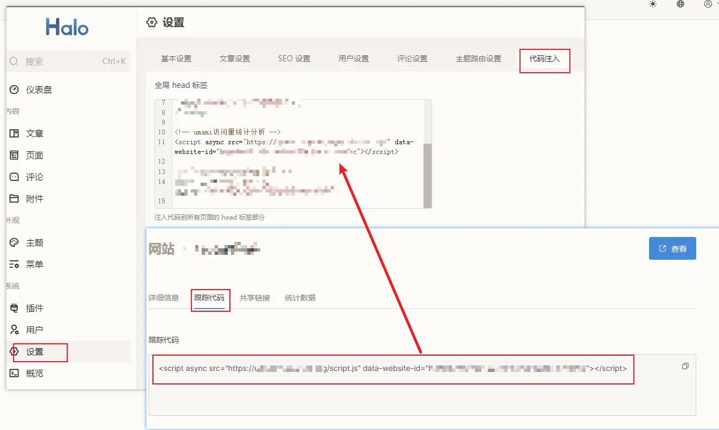Click the 主题 theme palette icon
This screenshot has height=430, width=719.
pyautogui.click(x=15, y=243)
